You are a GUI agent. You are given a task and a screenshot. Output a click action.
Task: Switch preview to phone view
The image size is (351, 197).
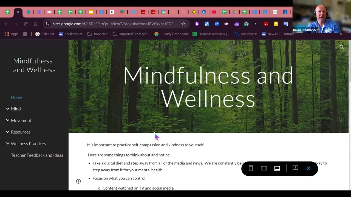(251, 168)
